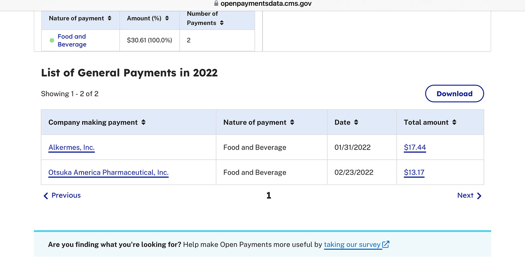Image resolution: width=525 pixels, height=271 pixels.
Task: Sort by Company making payment arrows
Action: [144, 122]
